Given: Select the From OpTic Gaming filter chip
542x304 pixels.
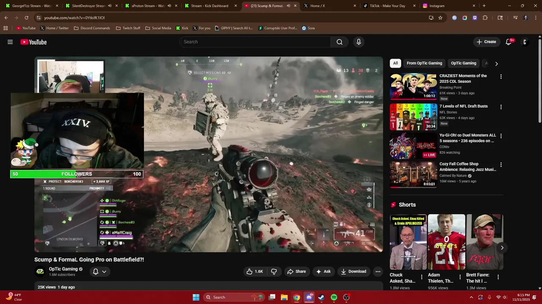Looking at the screenshot, I should 424,63.
